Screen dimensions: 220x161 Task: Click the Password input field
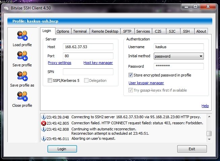tap(179, 66)
